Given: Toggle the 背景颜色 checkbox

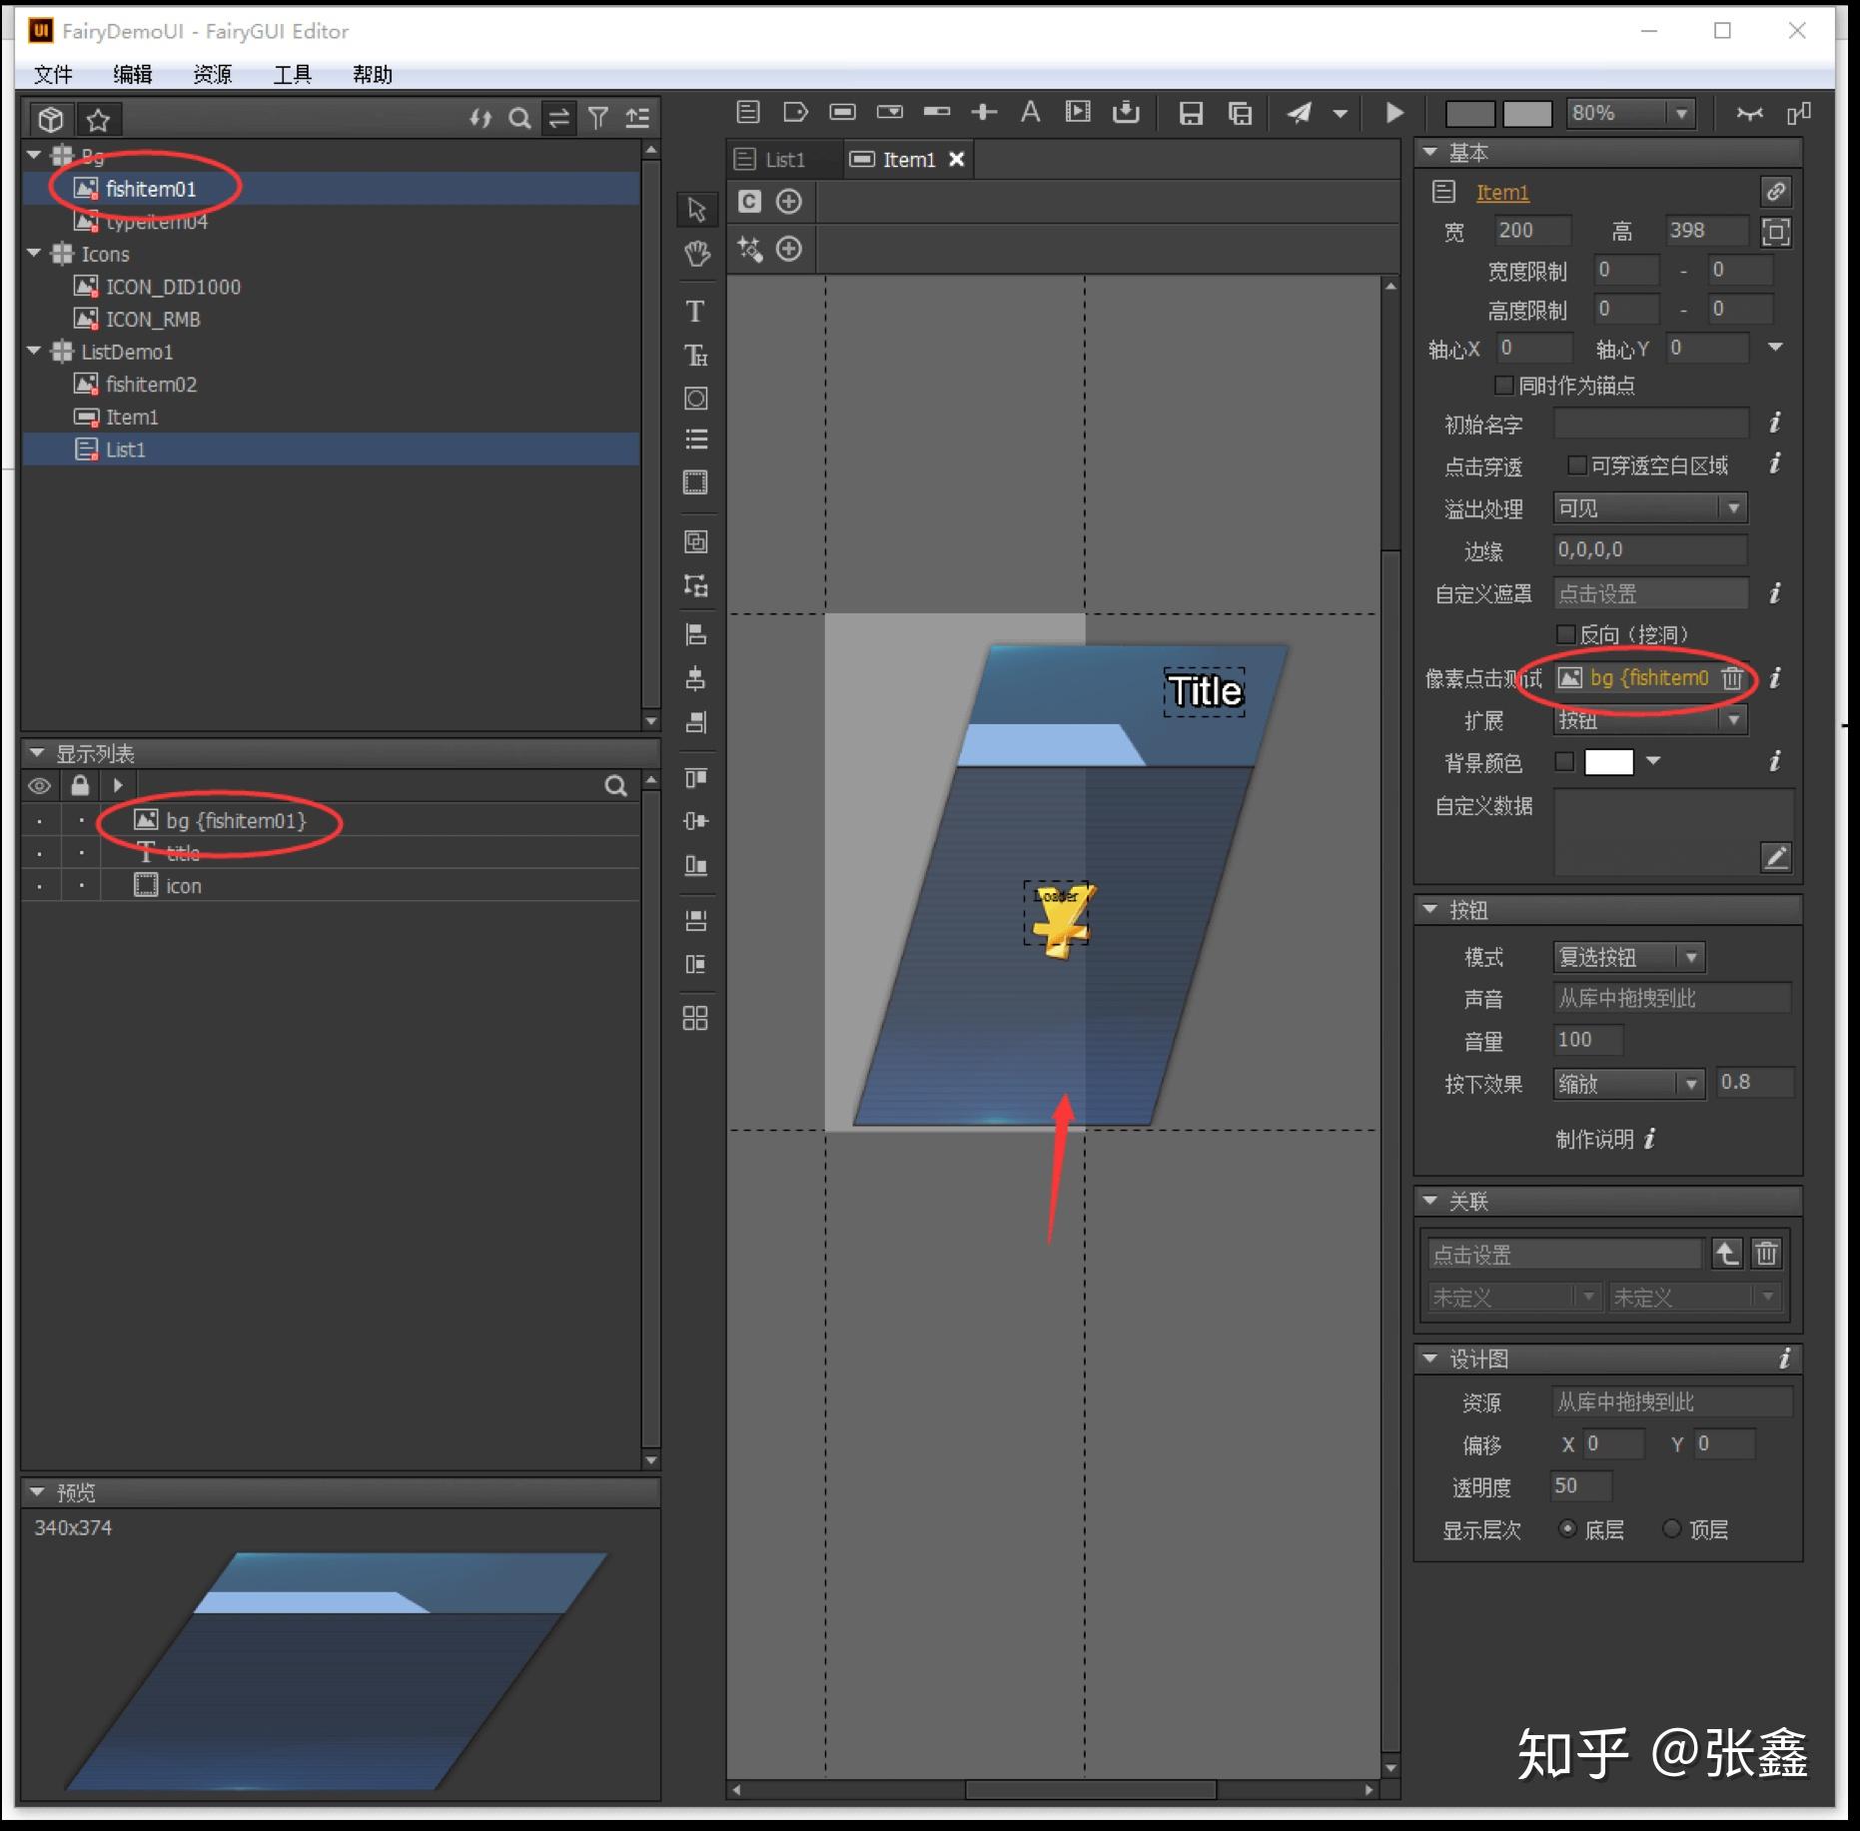Looking at the screenshot, I should tap(1564, 762).
